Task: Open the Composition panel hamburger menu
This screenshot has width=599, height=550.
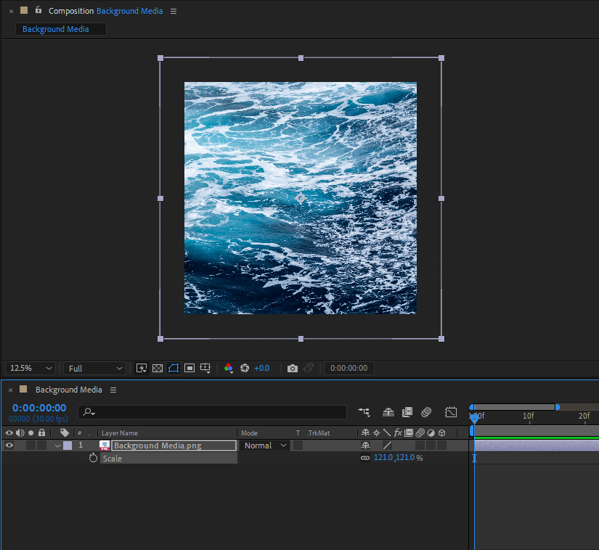Action: click(x=174, y=12)
